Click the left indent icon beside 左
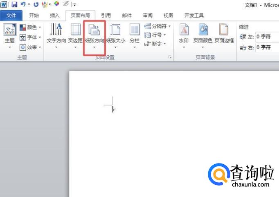Viewport: 279px width, 197px height. point(243,37)
